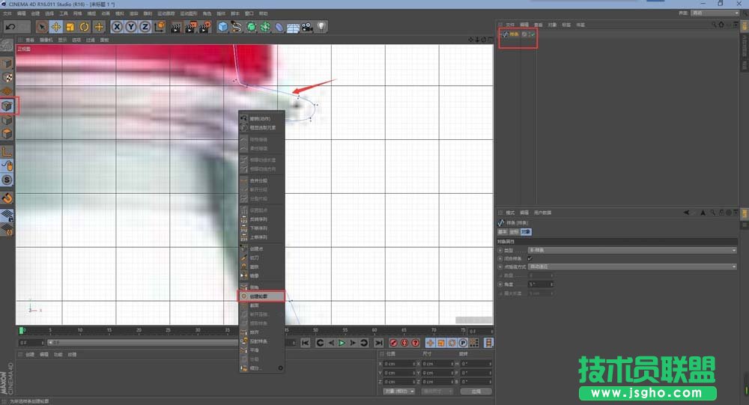Switch to the 基本 tab in attributes
The image size is (749, 405).
(x=503, y=231)
